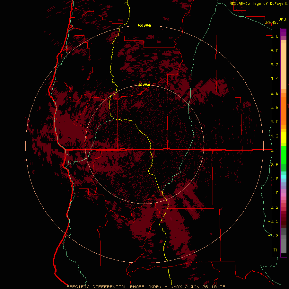
Task: Select the orange swatch on the color scale
Action: click(284, 110)
